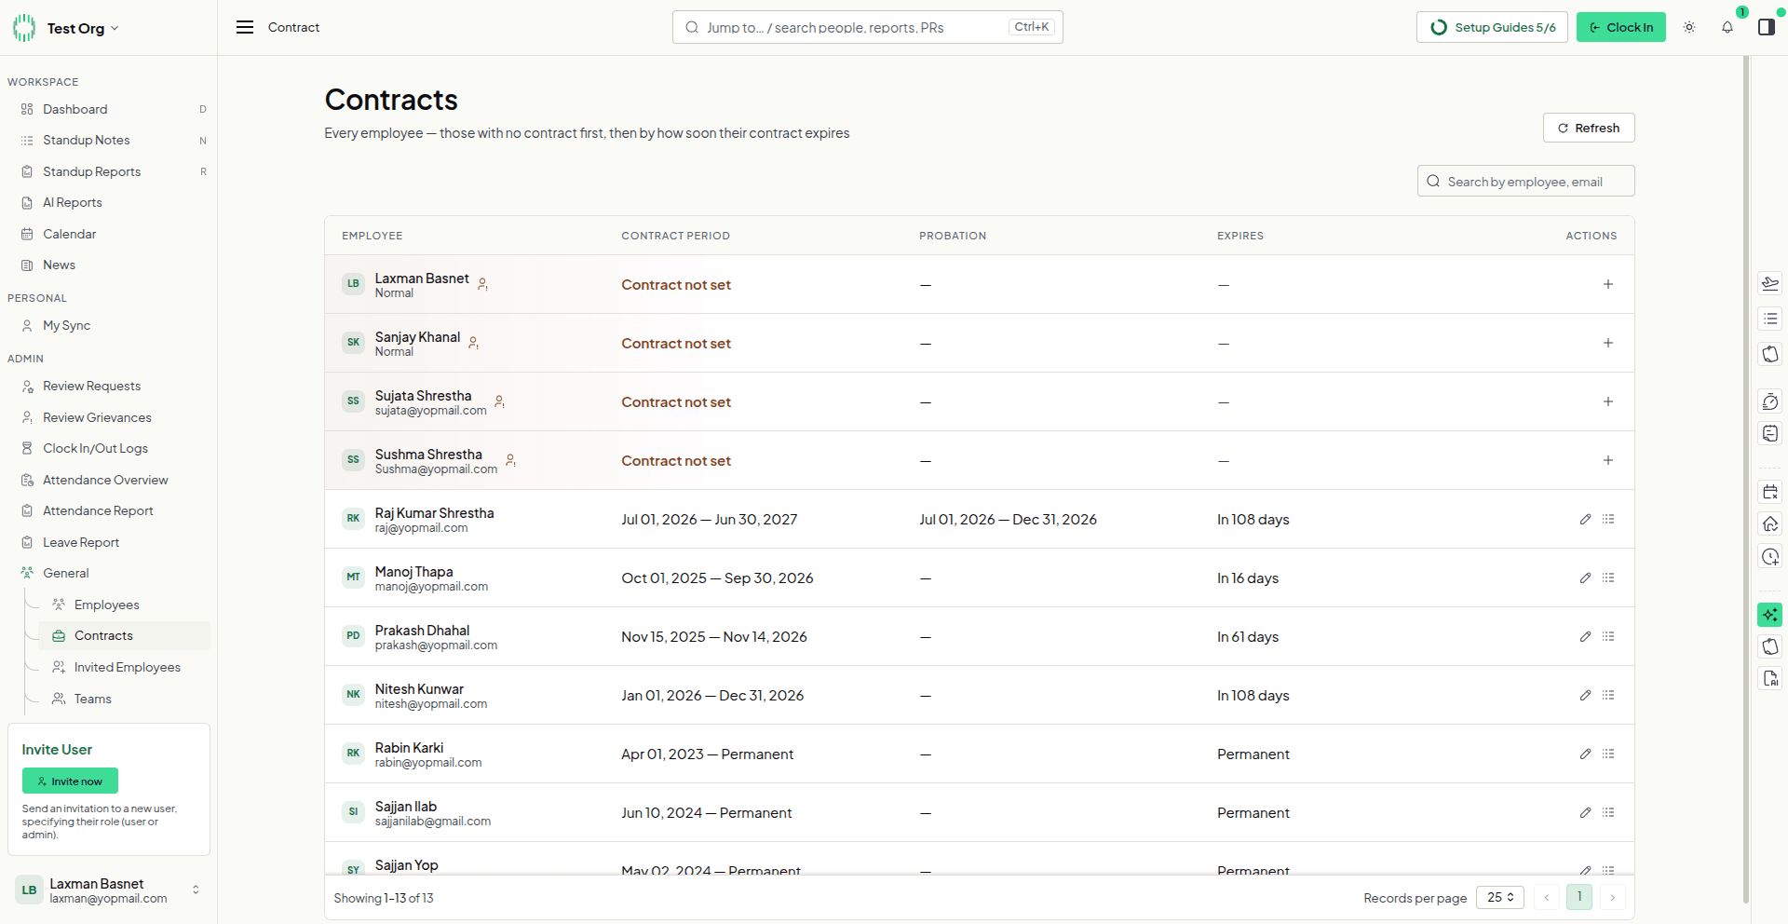Select Employees under General
This screenshot has width=1788, height=924.
[x=125, y=605]
